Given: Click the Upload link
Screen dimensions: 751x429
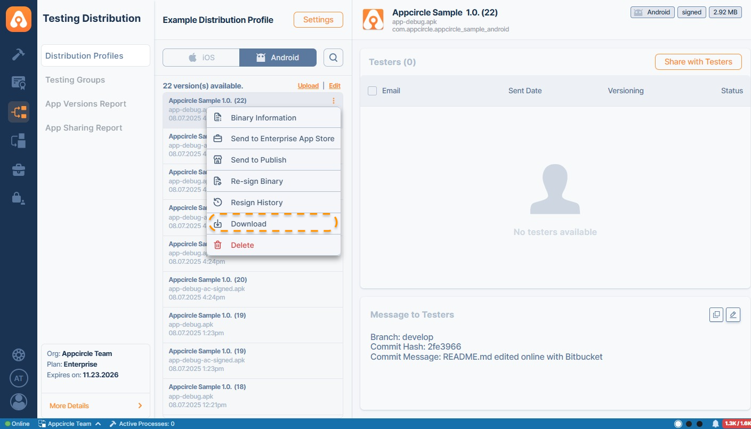Looking at the screenshot, I should 308,86.
